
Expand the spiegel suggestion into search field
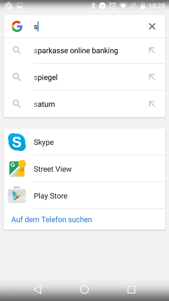click(152, 77)
